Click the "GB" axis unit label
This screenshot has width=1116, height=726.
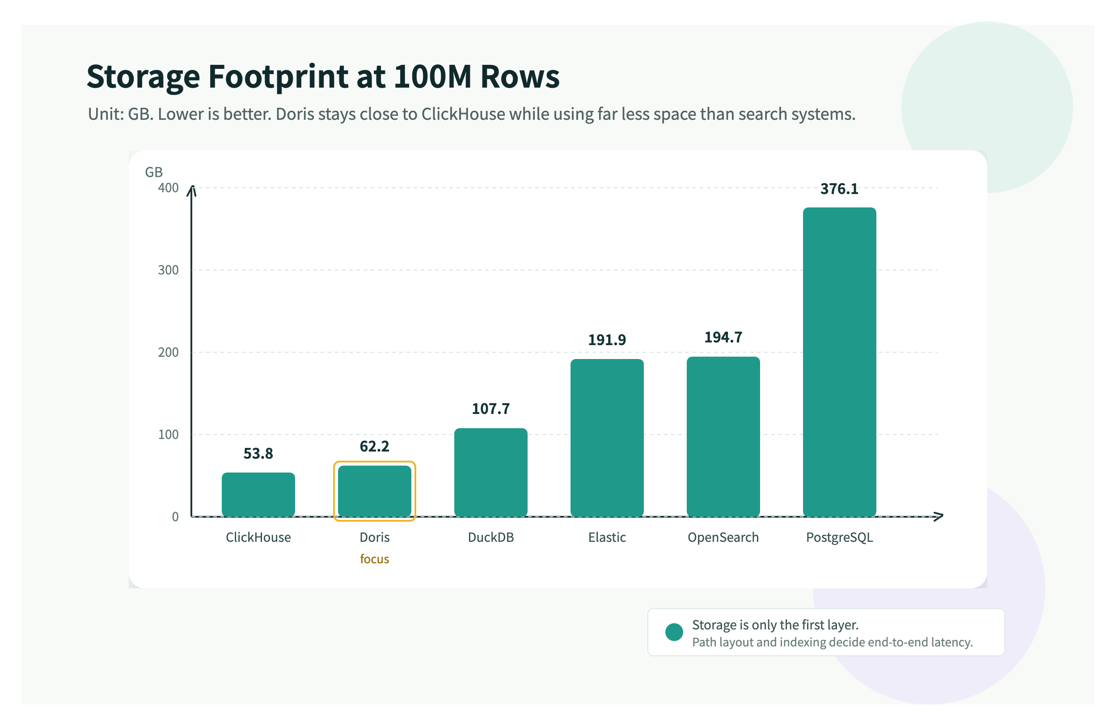pyautogui.click(x=154, y=172)
